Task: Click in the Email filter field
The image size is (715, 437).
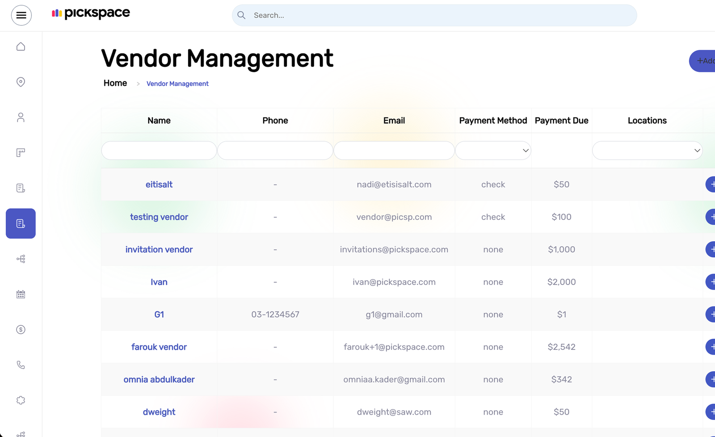Action: tap(394, 151)
